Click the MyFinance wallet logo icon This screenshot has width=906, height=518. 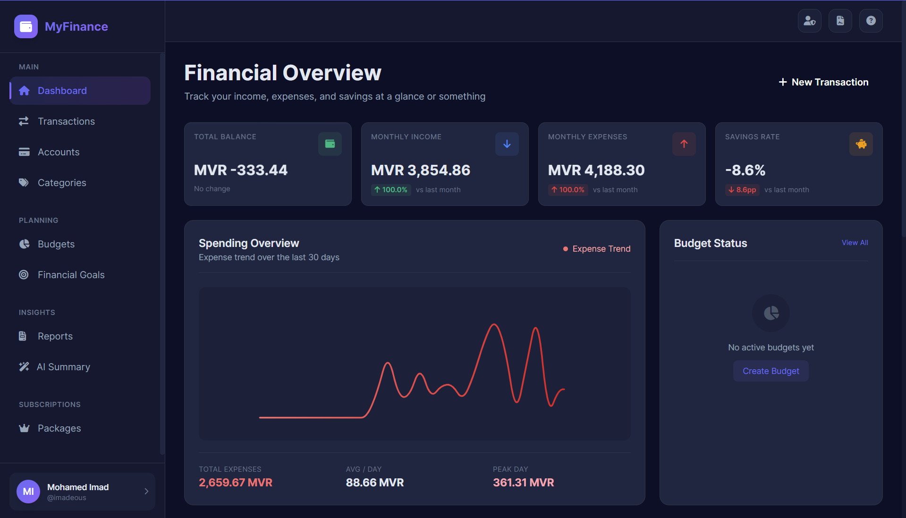tap(26, 26)
